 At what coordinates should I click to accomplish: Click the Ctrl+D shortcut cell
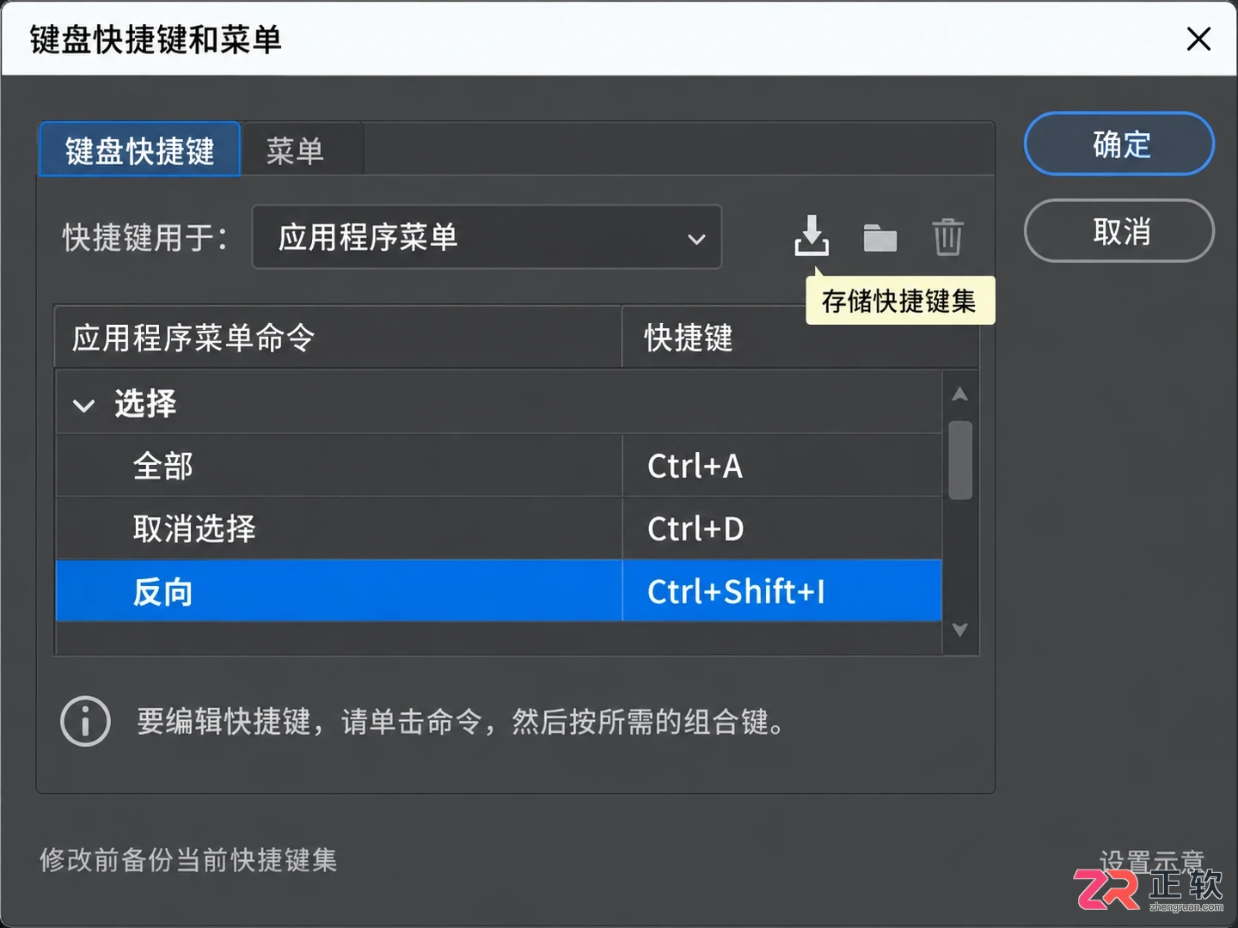782,528
